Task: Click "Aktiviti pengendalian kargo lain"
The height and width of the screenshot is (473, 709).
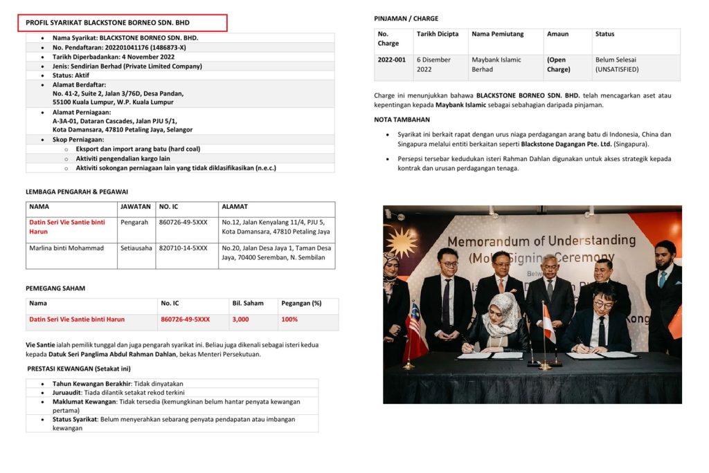Action: click(123, 158)
